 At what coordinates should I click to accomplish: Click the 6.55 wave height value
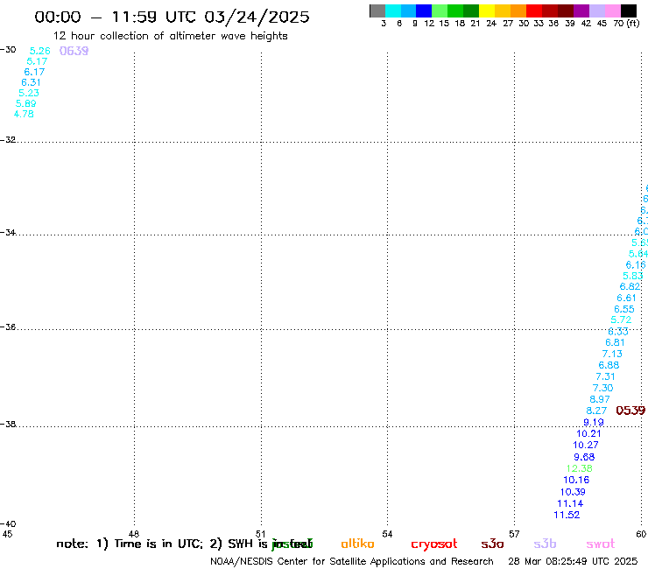tap(624, 309)
